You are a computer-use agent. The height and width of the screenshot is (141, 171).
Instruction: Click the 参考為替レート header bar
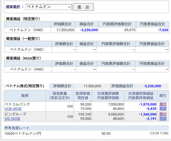[x=17, y=128]
